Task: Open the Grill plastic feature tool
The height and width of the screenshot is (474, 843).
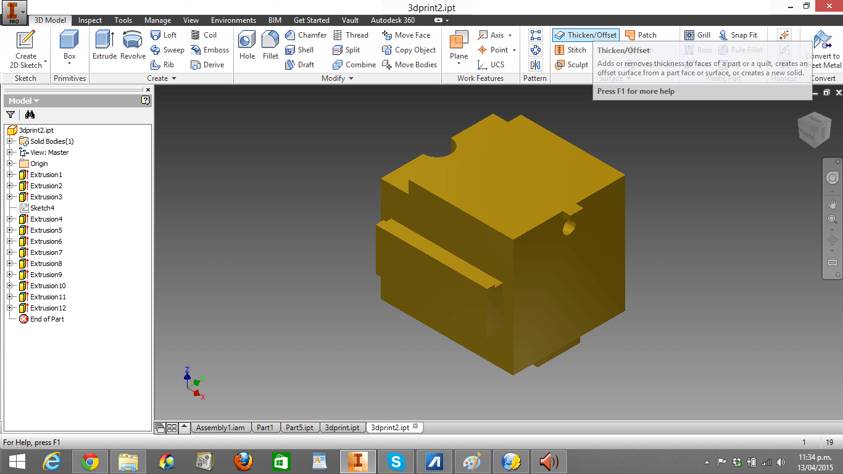Action: tap(697, 35)
